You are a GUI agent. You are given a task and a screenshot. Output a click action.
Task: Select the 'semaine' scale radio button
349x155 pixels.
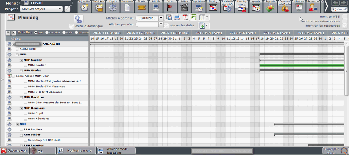pos(47,32)
